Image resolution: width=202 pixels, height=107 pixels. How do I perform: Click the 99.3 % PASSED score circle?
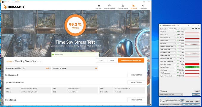tap(75, 25)
